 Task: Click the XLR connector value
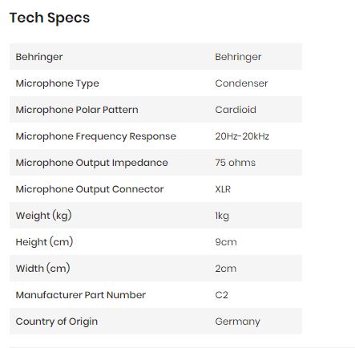coord(223,189)
